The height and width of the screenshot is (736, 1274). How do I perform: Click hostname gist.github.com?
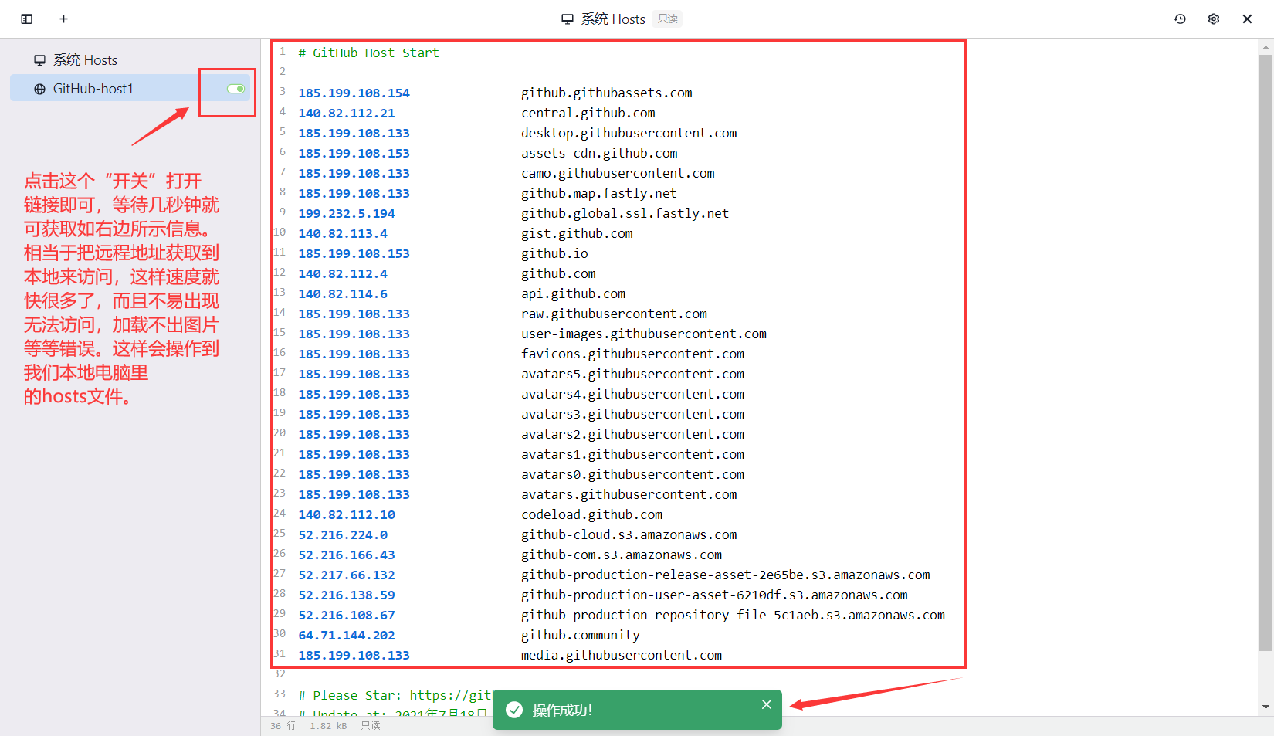tap(577, 233)
